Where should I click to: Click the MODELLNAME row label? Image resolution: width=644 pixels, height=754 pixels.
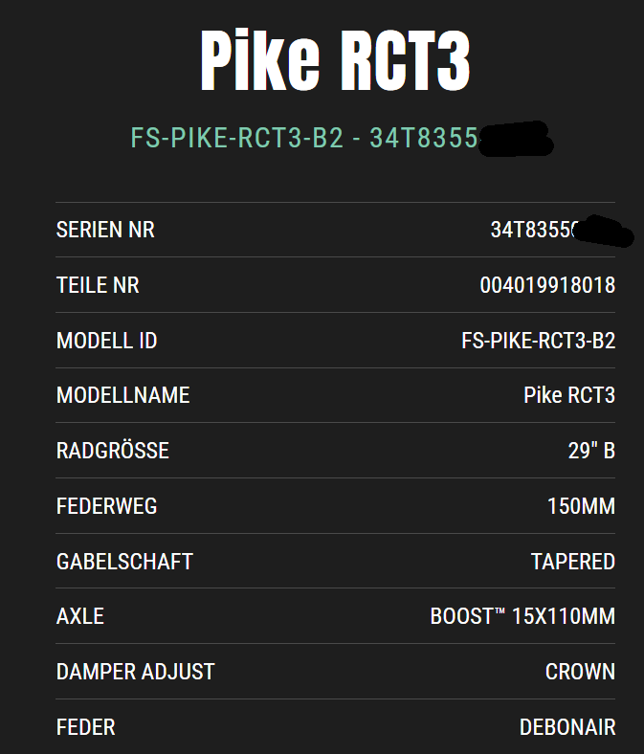pos(123,395)
